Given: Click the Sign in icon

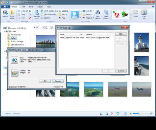Looking at the screenshot, I should (x=144, y=14).
